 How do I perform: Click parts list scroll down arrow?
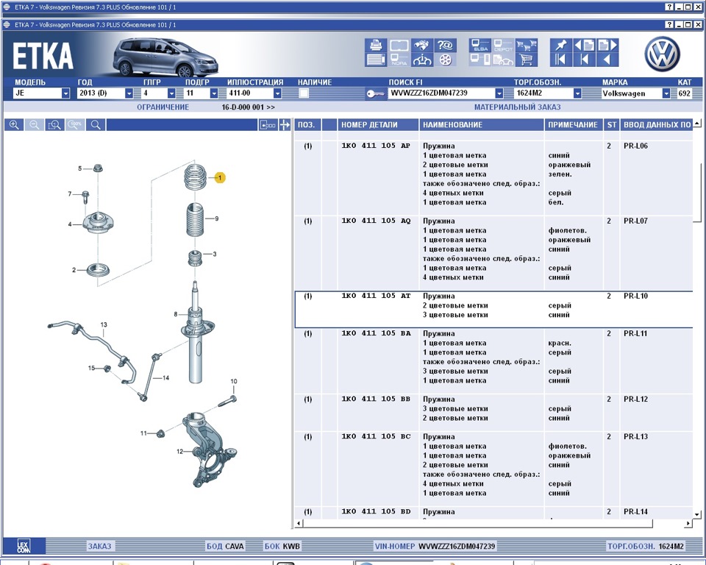click(697, 514)
